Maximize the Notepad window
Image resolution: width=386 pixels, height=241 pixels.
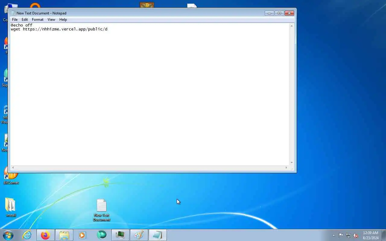point(279,13)
